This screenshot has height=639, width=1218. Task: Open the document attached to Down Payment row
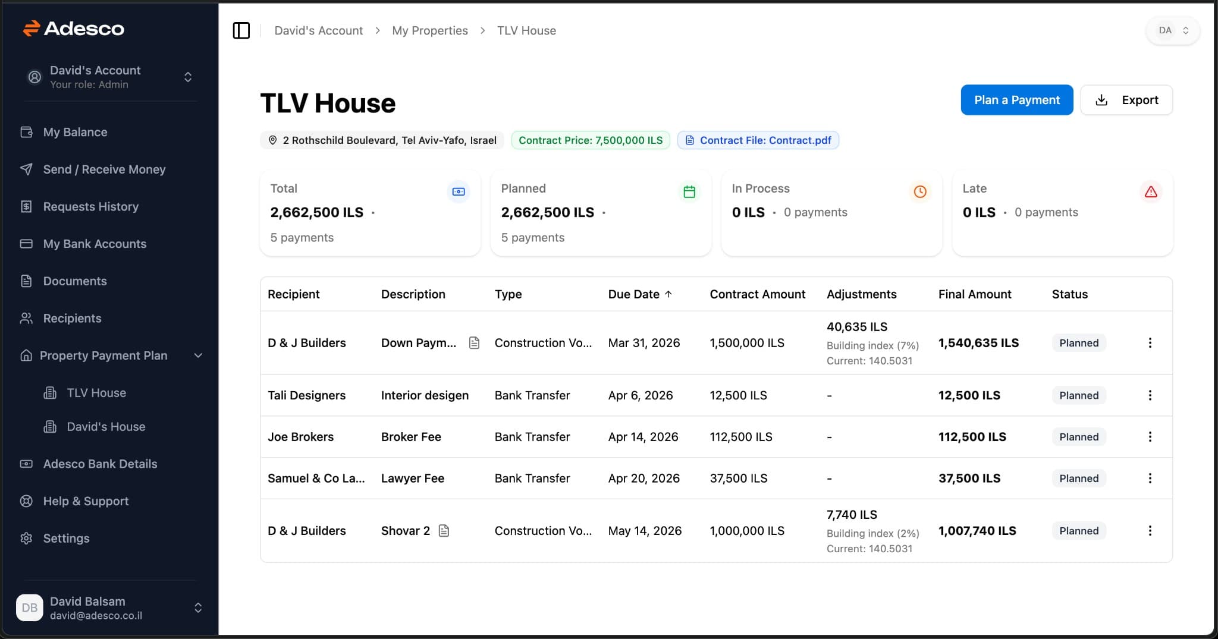pos(475,342)
